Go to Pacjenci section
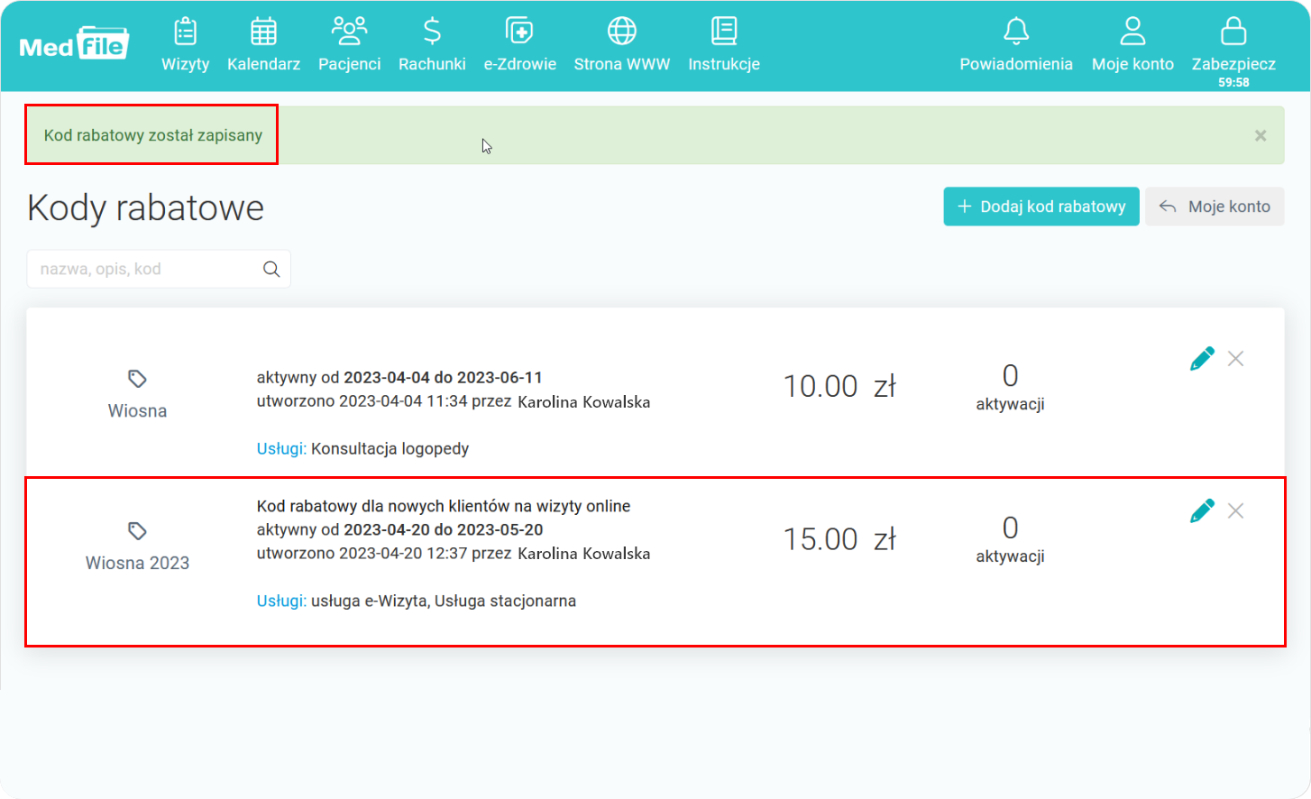This screenshot has width=1311, height=799. [x=349, y=45]
